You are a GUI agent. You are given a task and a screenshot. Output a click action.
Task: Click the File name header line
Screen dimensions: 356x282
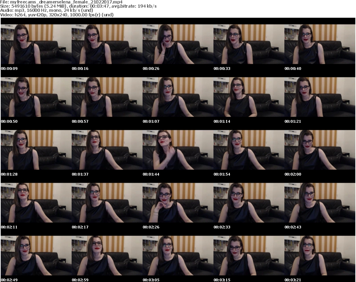click(61, 2)
